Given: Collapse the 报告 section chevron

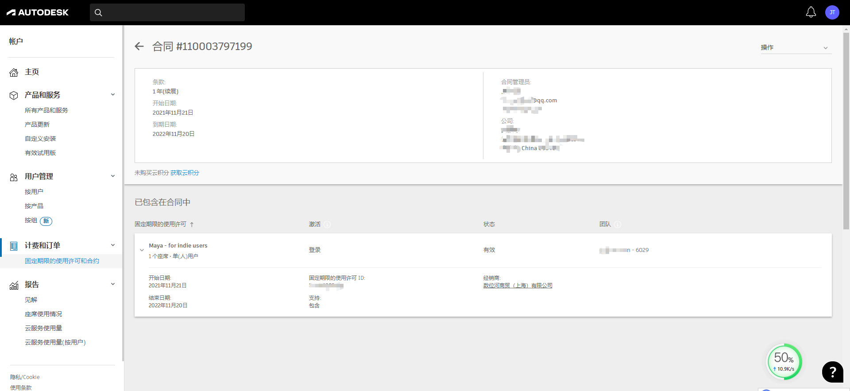Looking at the screenshot, I should tap(113, 284).
